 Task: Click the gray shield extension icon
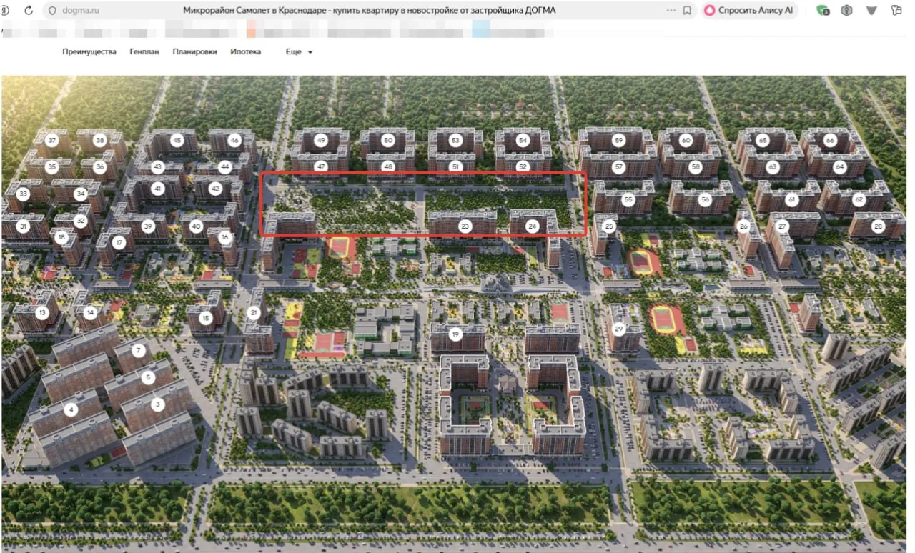coord(846,11)
